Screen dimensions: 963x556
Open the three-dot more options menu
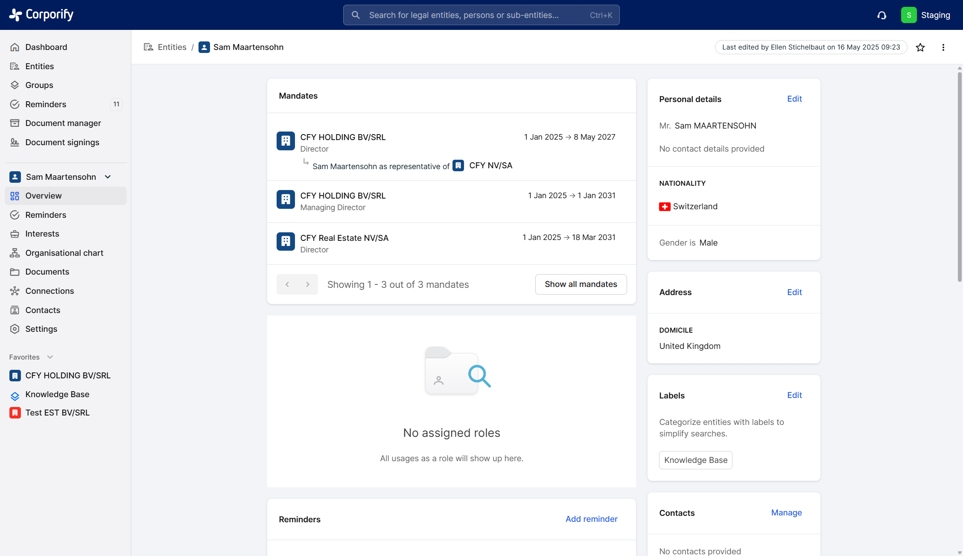click(x=943, y=47)
